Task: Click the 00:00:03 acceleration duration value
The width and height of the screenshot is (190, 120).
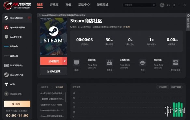Action: 85,40
